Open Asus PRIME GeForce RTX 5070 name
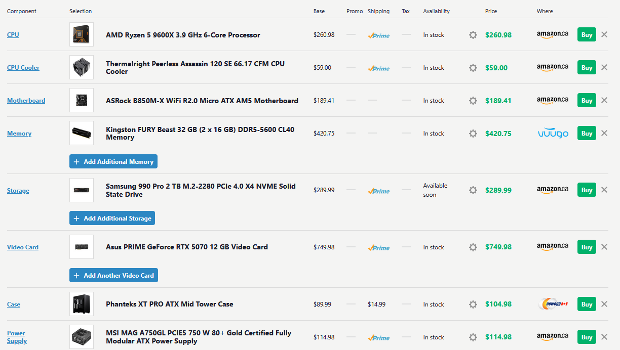The image size is (620, 350). [x=187, y=247]
